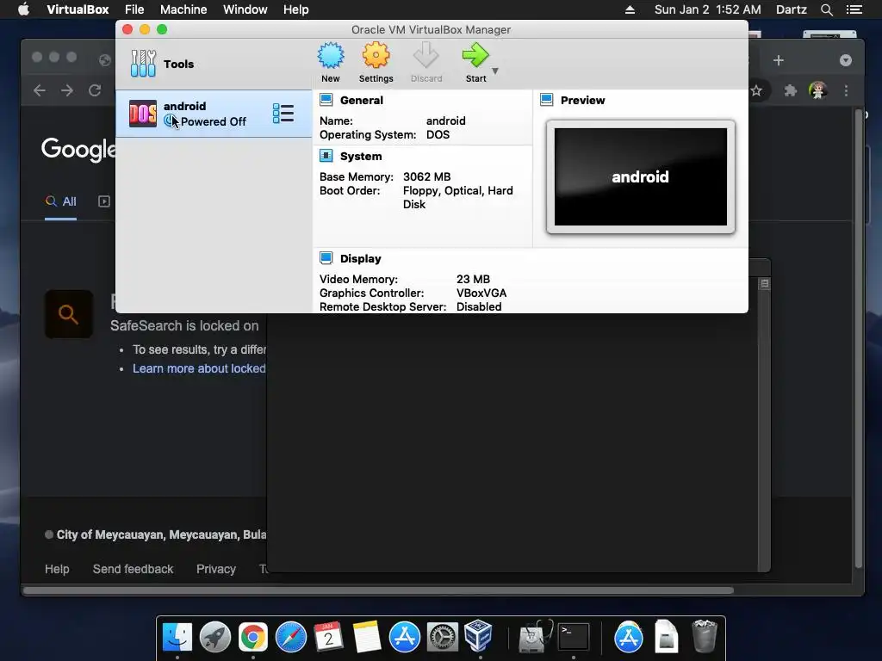Click the 23 MB video memory value
This screenshot has height=661, width=882.
click(473, 279)
